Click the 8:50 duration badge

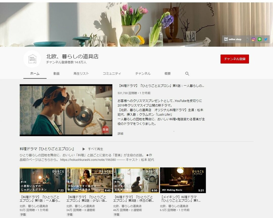pyautogui.click(x=154, y=190)
